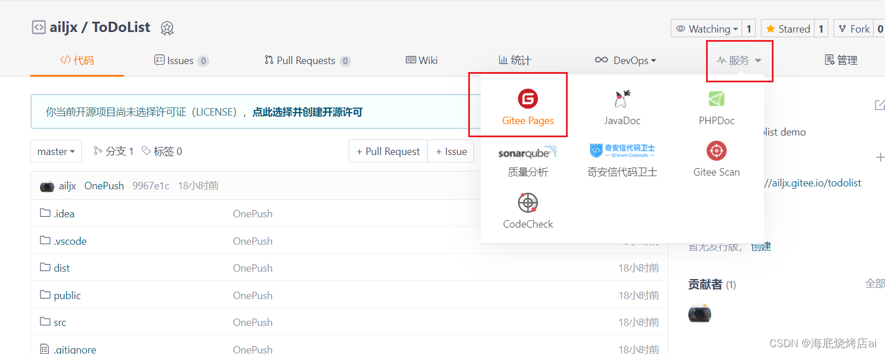The height and width of the screenshot is (354, 885).
Task: Click the src folder icon
Action: [45, 321]
